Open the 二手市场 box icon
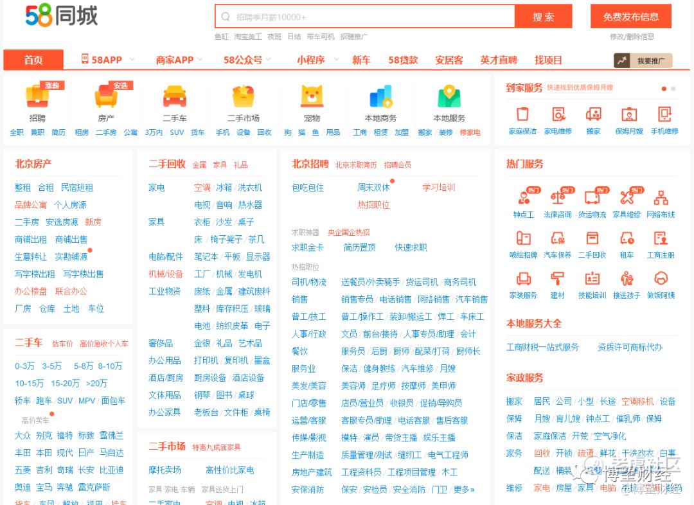 (244, 96)
